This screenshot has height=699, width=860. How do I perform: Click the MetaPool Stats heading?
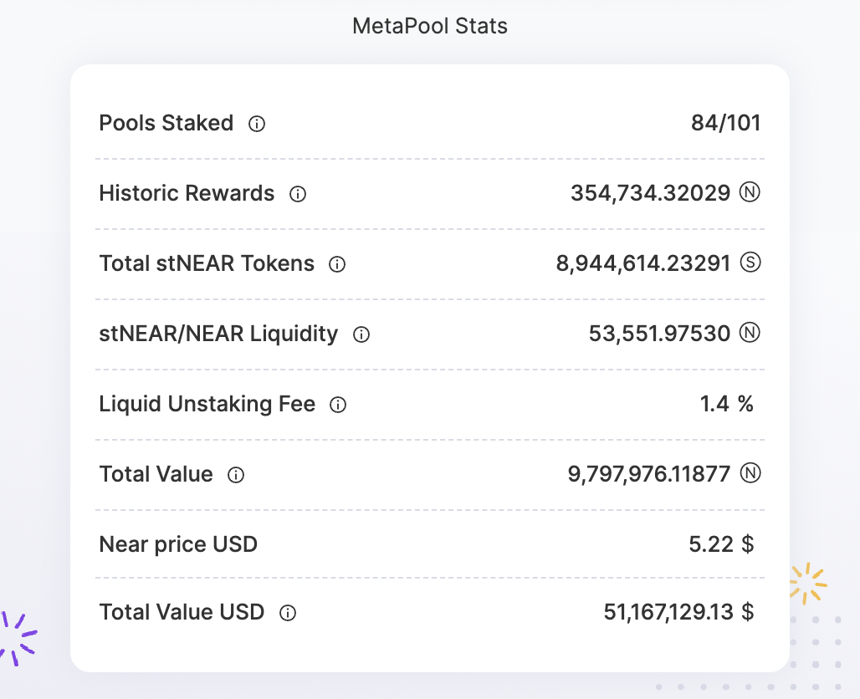pos(430,26)
